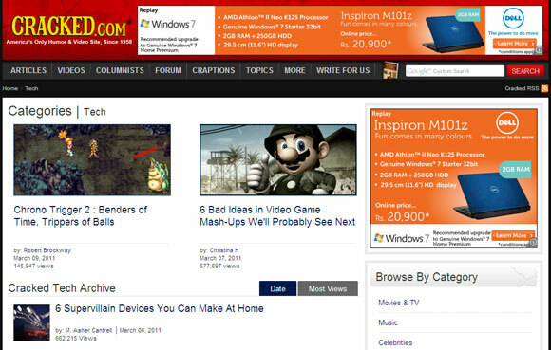Viewport: 551px width, 350px height.
Task: Open the Cracked RSS feed icon
Action: coord(544,88)
